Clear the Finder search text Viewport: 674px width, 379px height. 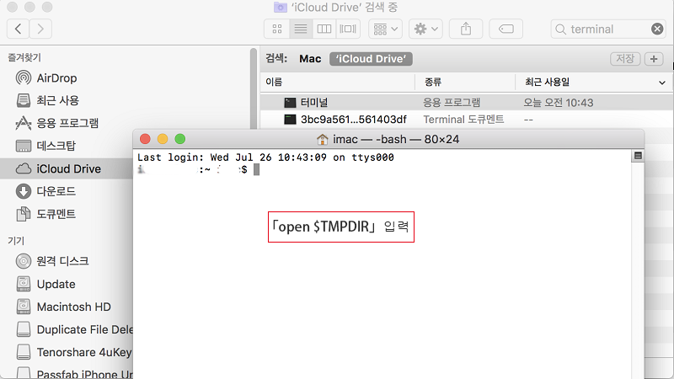coord(657,29)
